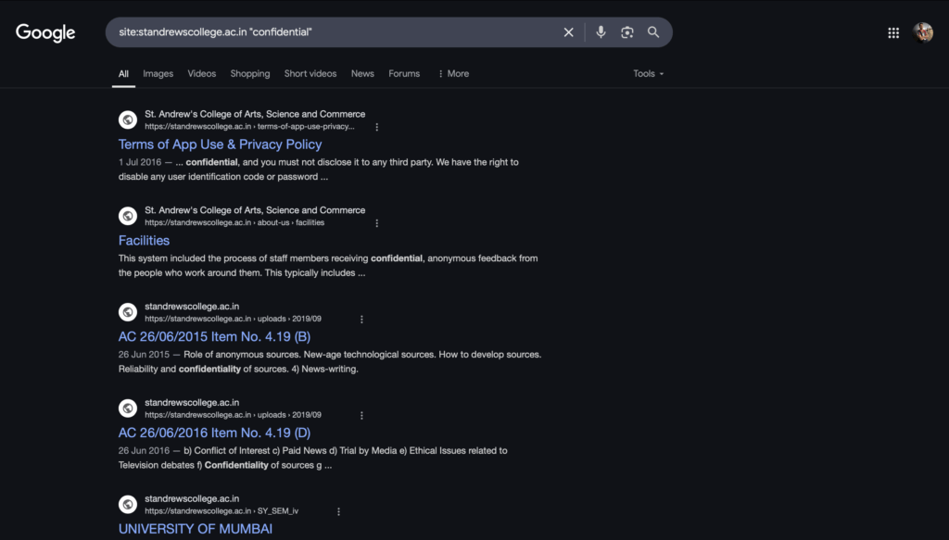Go to Google home via logo
This screenshot has width=949, height=540.
coord(45,32)
